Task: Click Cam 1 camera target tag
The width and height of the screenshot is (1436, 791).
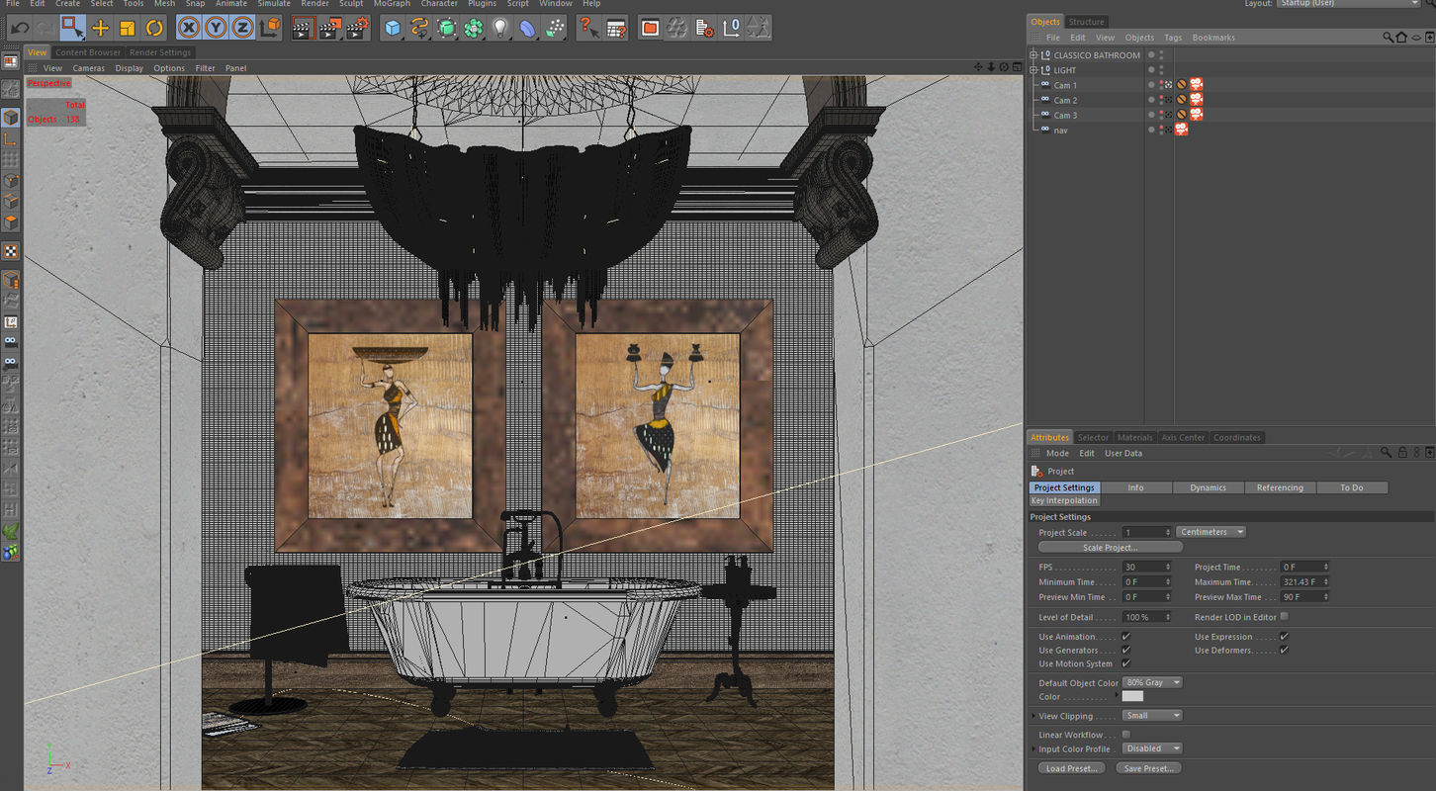Action: pyautogui.click(x=1197, y=85)
